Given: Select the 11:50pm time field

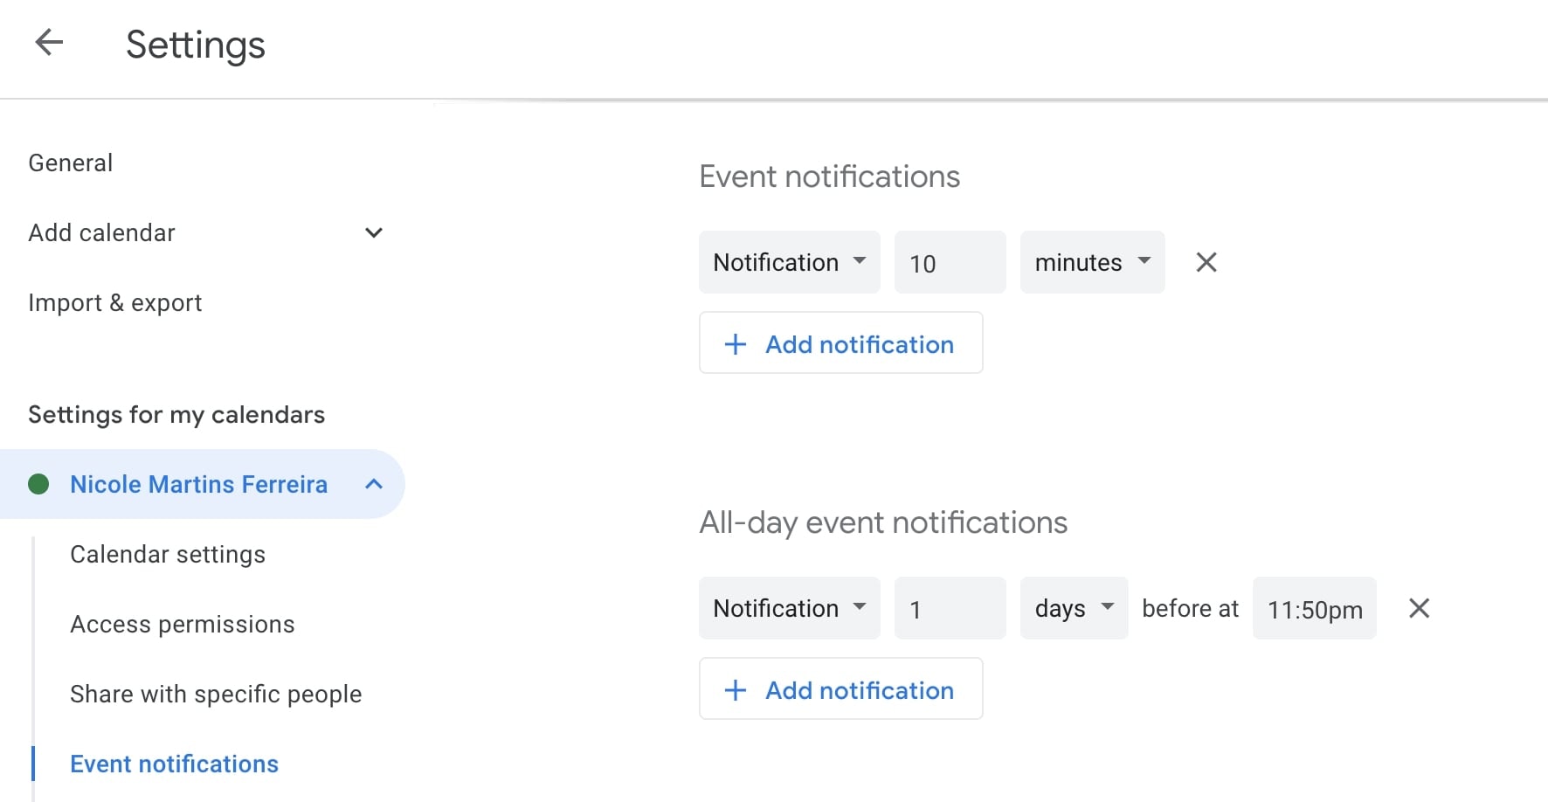Looking at the screenshot, I should (1314, 608).
